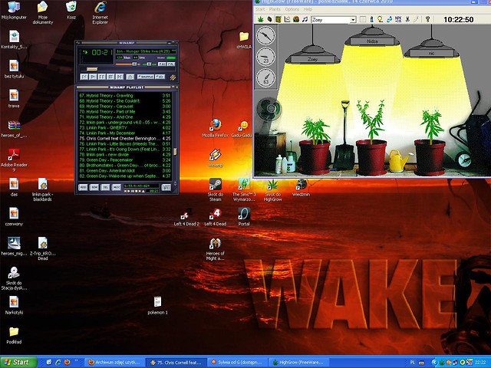Image resolution: width=491 pixels, height=368 pixels.
Task: Click the question mark help icon in HighGrow
Action: coord(428,19)
